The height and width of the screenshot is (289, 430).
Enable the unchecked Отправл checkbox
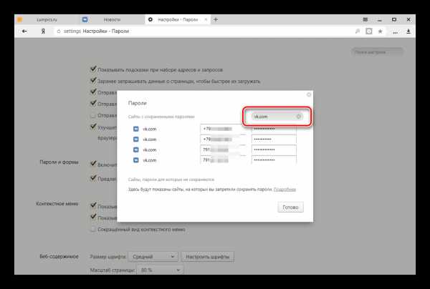tap(93, 115)
